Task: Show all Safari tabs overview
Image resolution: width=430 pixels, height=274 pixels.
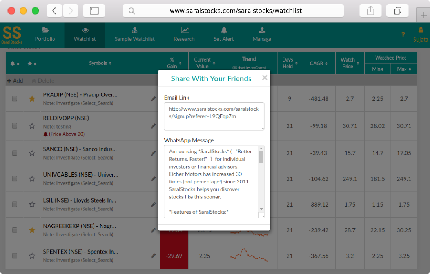Action: (397, 11)
